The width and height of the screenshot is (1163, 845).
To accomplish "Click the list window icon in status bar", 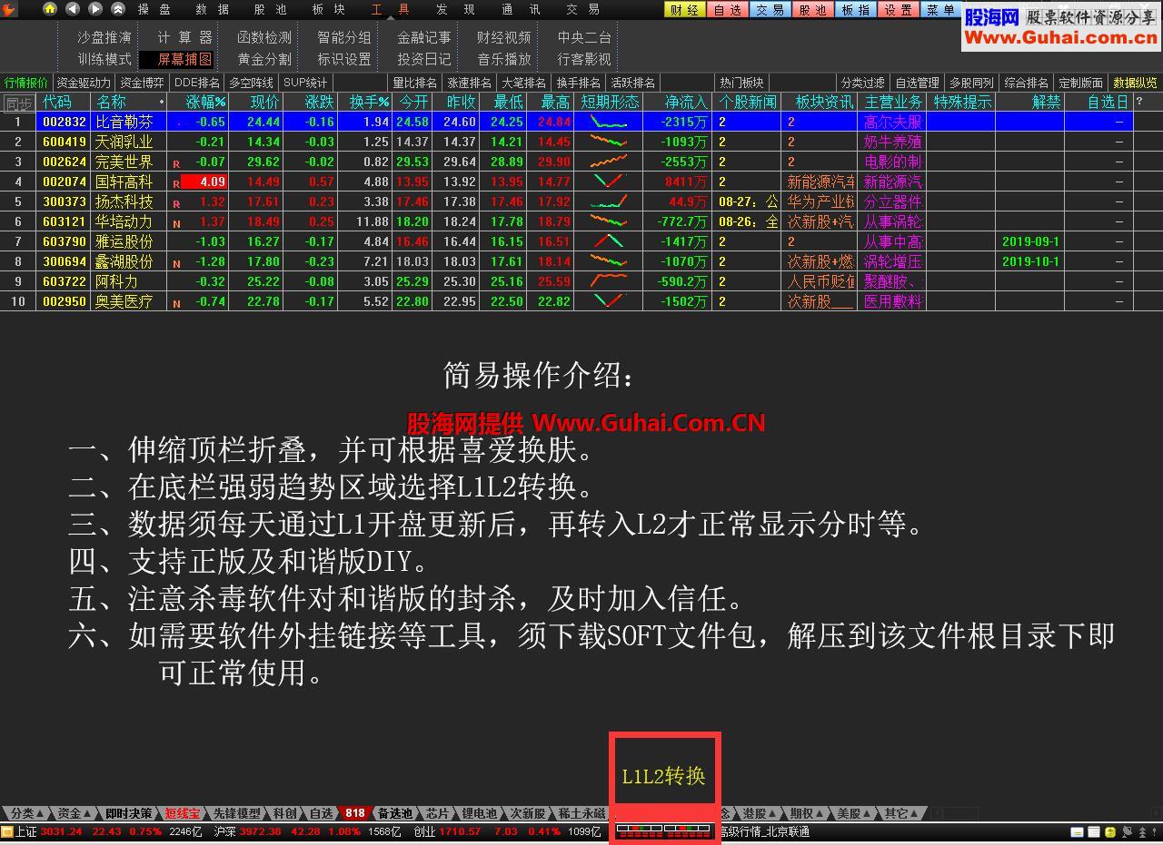I will (1095, 831).
